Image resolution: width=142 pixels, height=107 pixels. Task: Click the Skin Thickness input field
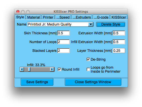click(x=63, y=33)
